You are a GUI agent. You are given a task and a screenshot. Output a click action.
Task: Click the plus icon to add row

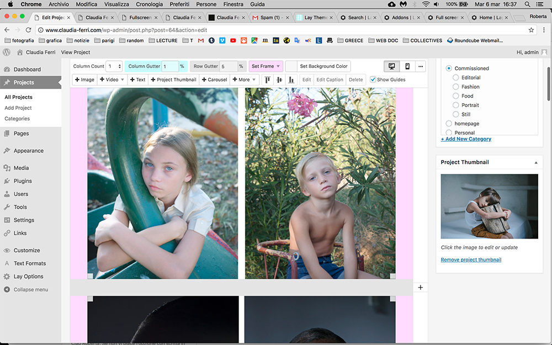click(420, 288)
